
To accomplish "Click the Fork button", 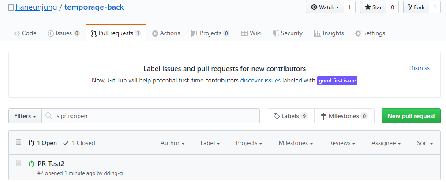I will [416, 7].
